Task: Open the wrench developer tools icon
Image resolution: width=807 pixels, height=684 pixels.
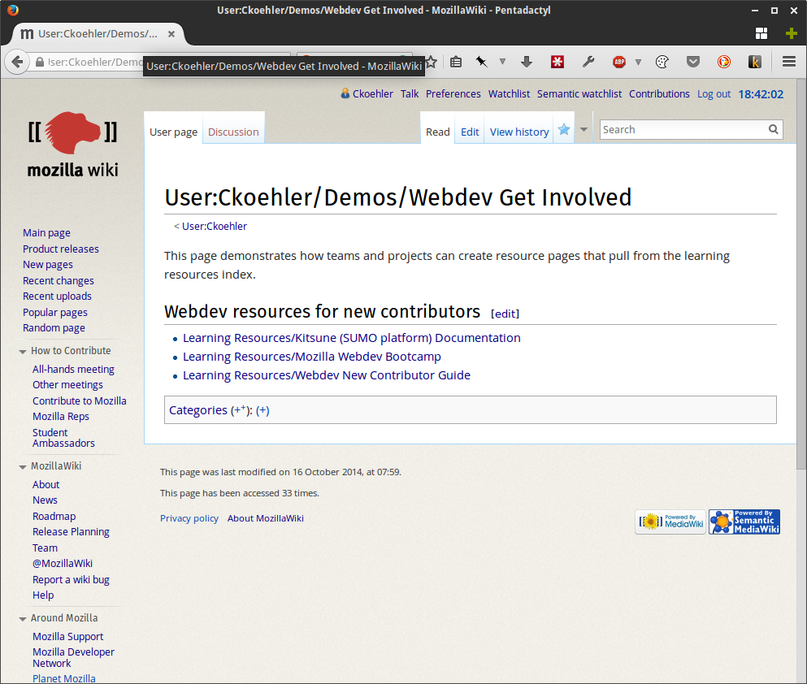Action: coord(588,63)
